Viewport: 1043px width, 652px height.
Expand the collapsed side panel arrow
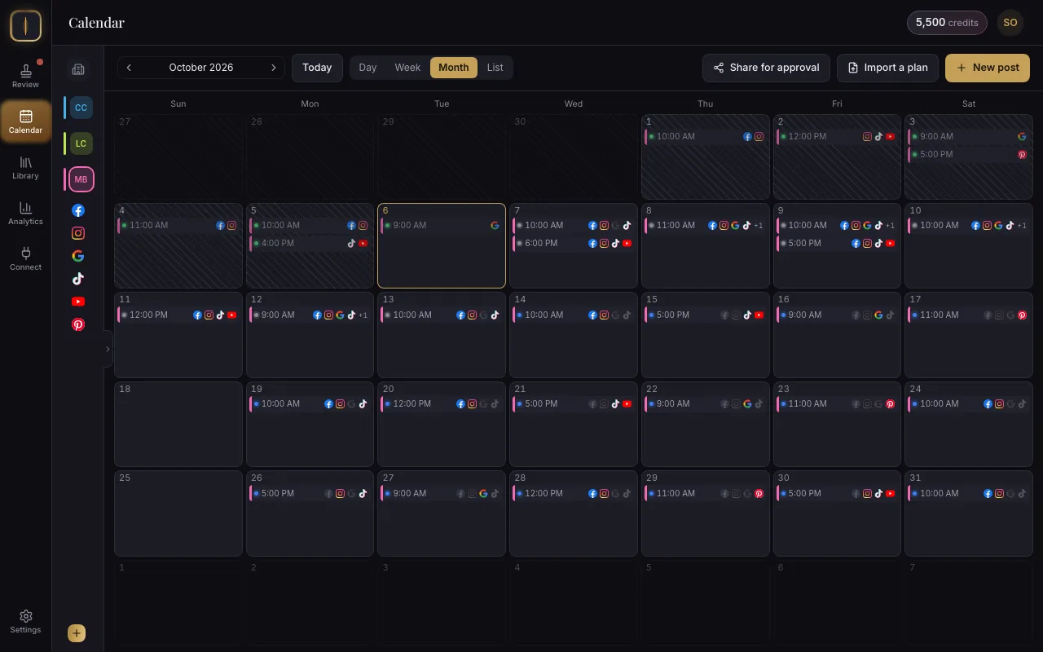point(108,349)
